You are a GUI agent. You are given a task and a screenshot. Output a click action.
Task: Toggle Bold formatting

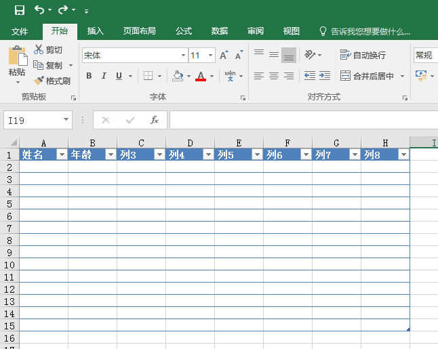89,76
